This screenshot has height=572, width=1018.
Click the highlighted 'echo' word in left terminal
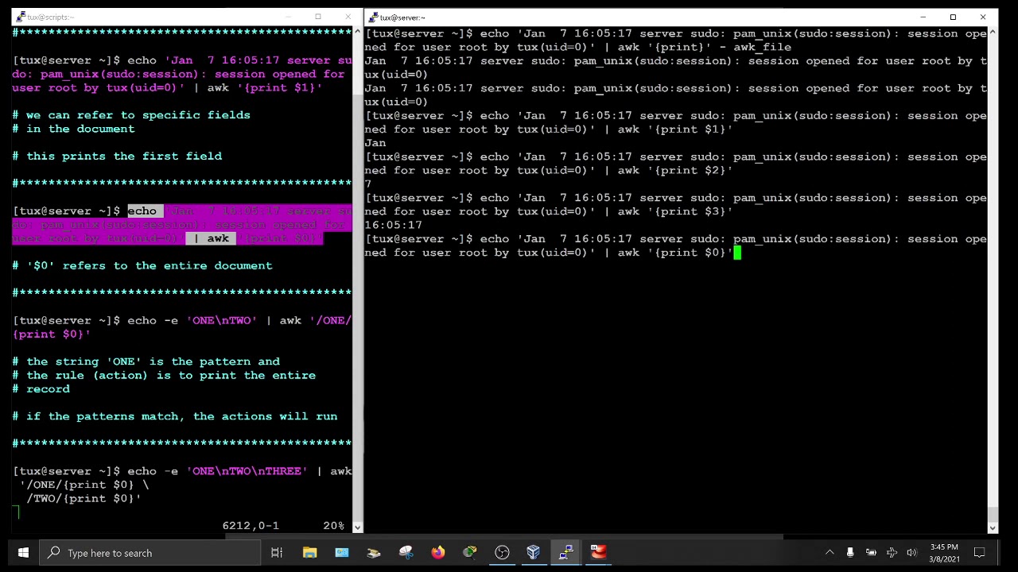click(x=142, y=211)
